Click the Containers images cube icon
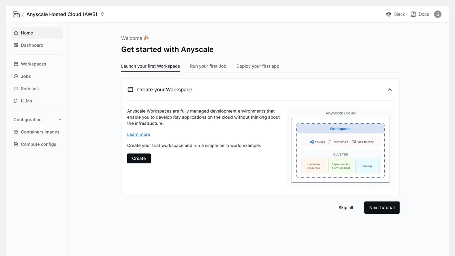 16,132
